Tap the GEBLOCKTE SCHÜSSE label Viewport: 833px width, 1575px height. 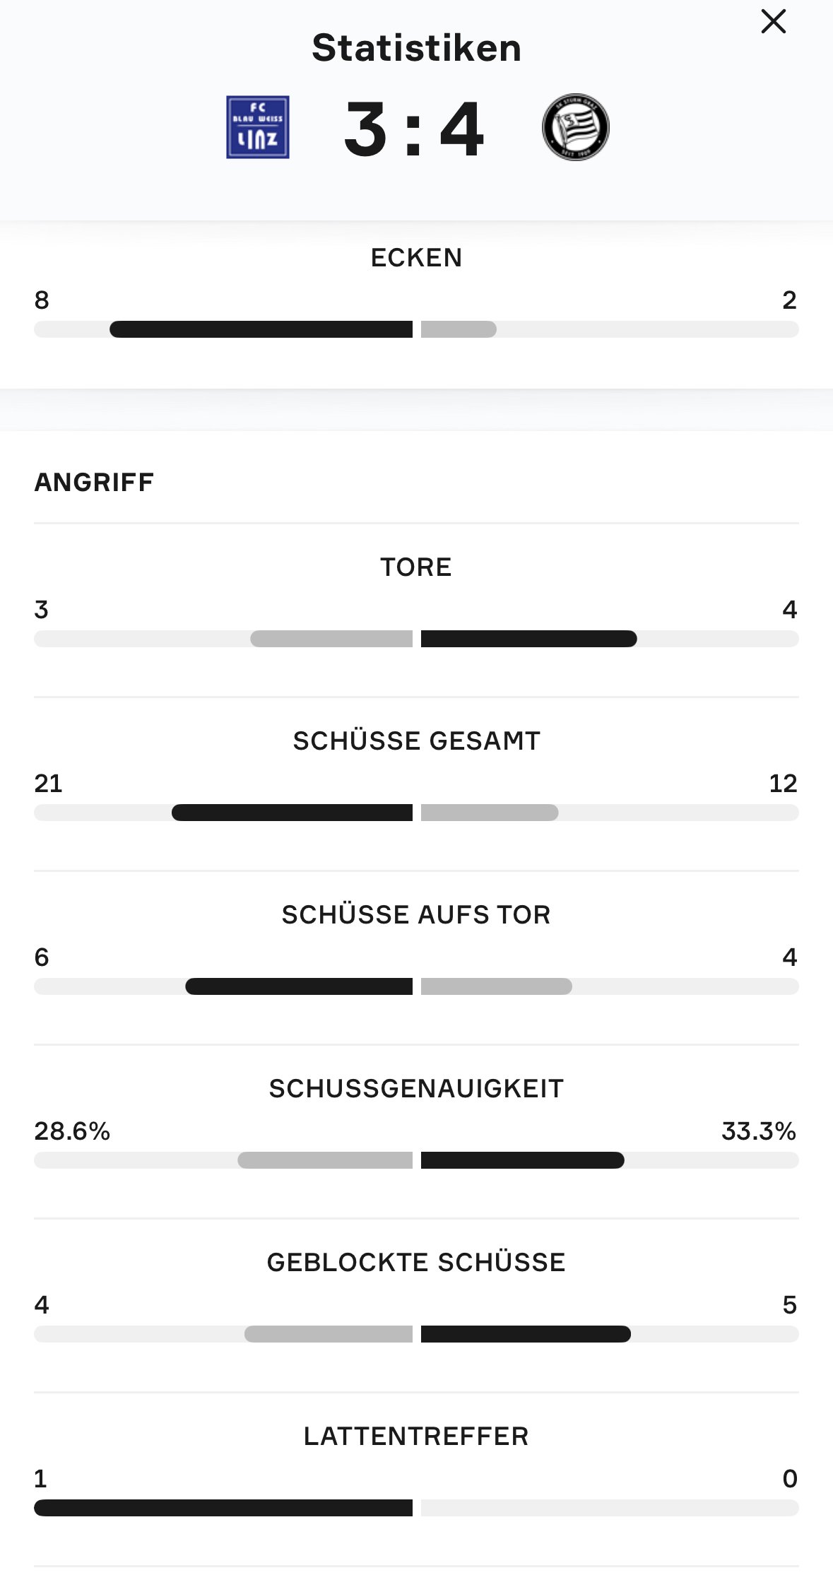click(x=416, y=1263)
